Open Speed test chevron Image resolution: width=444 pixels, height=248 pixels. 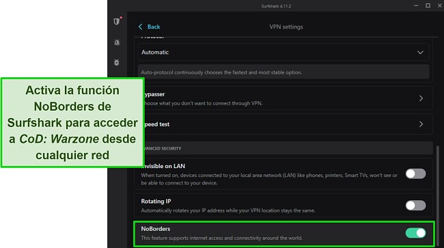pos(421,124)
